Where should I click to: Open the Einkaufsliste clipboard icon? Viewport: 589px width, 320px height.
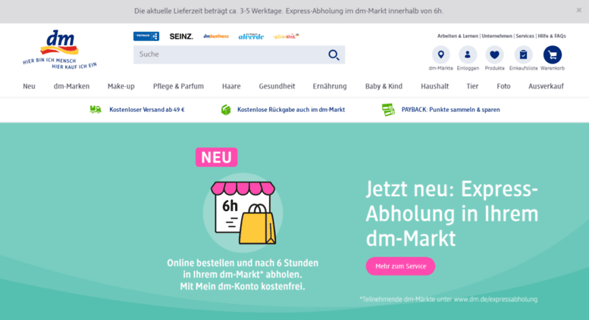523,54
